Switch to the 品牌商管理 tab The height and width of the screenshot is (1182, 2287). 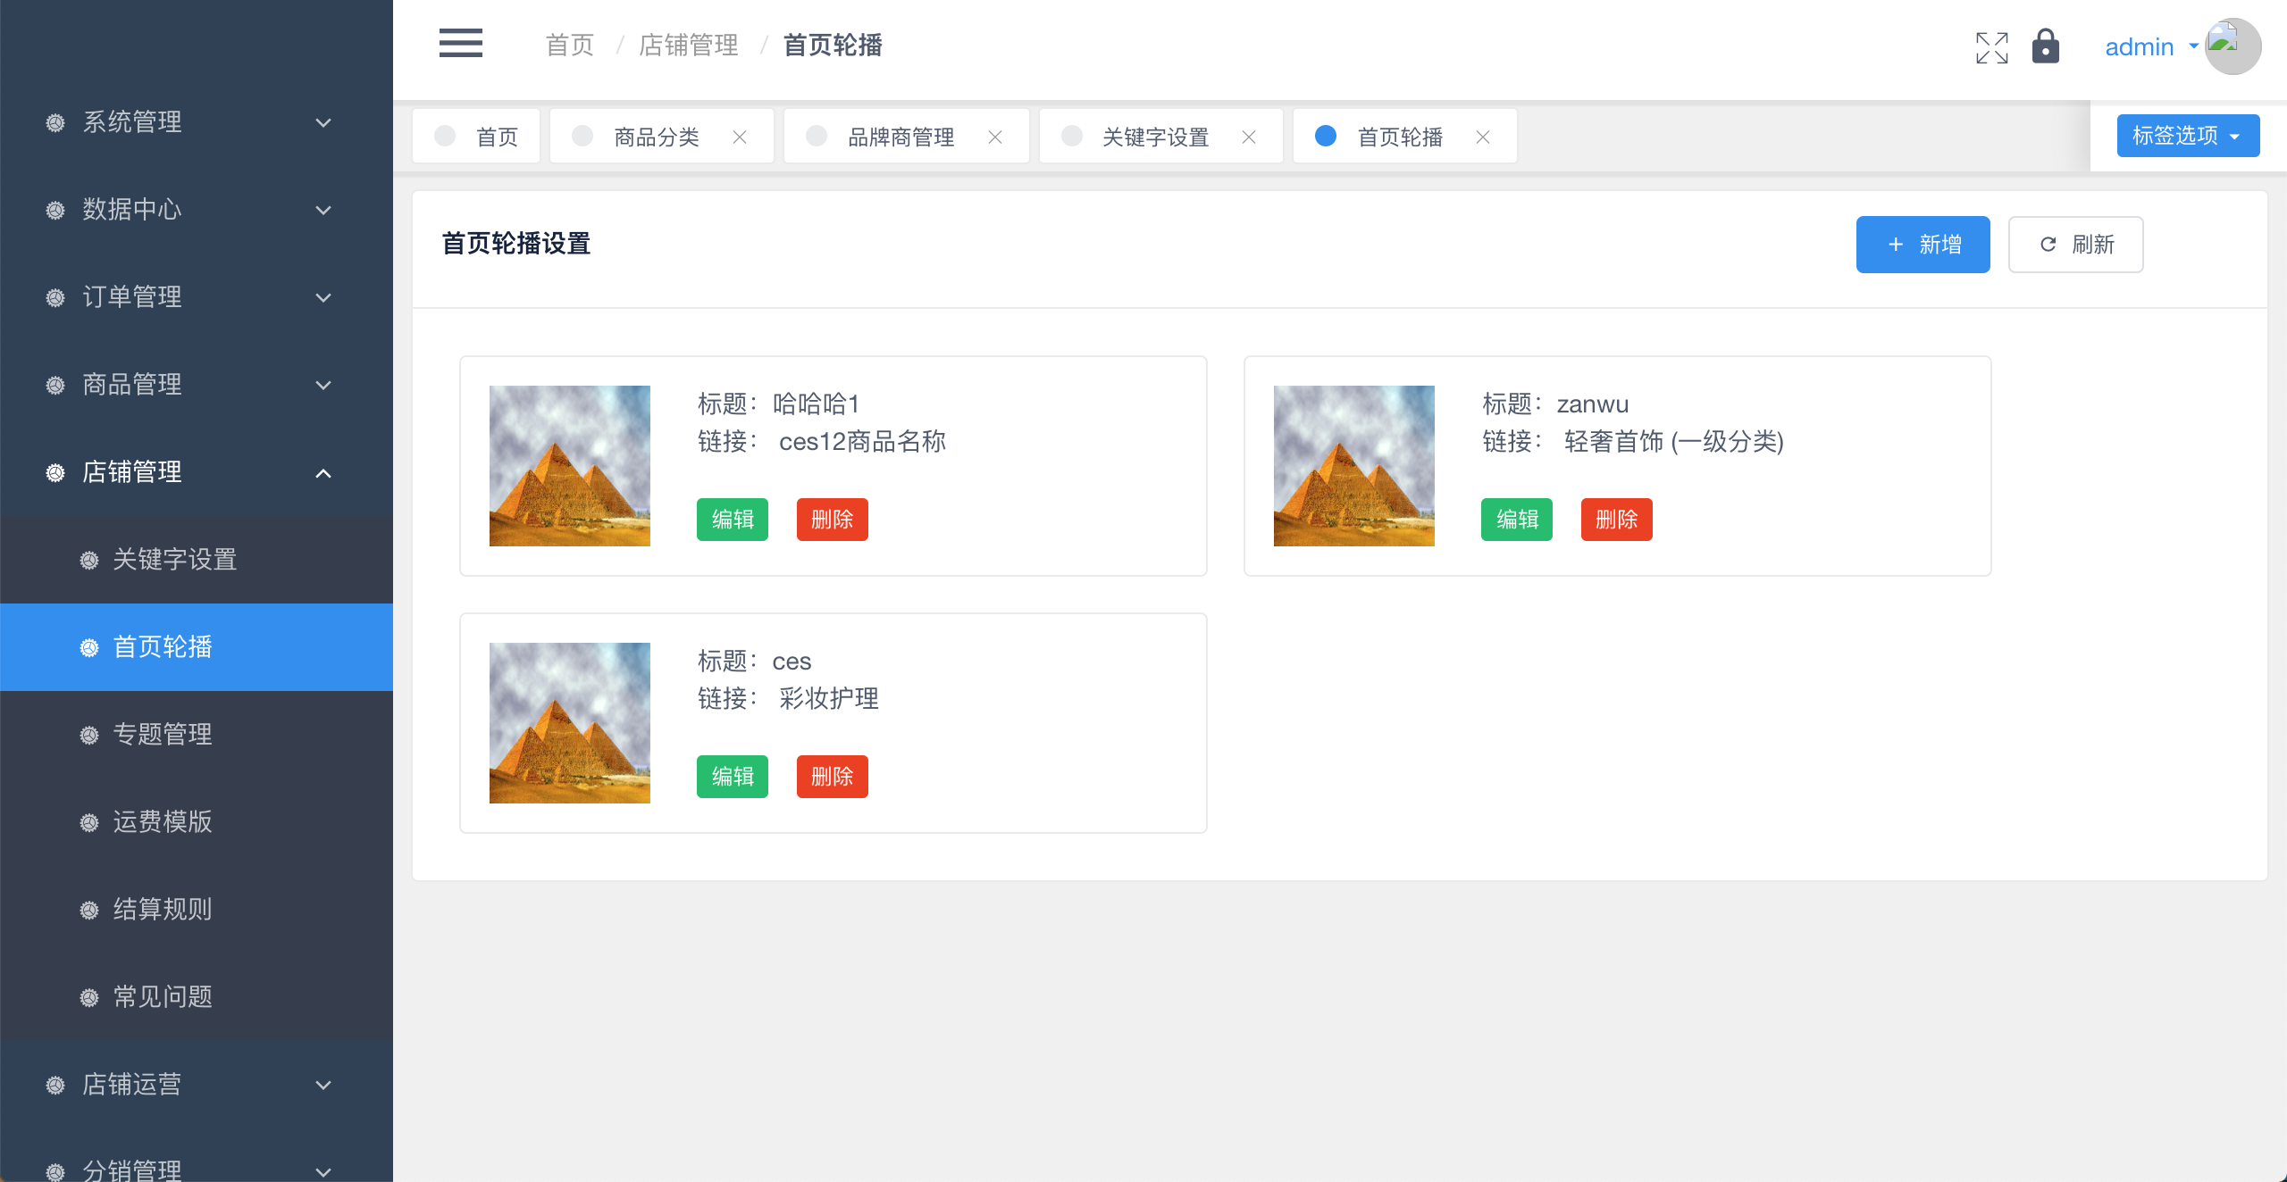[901, 137]
